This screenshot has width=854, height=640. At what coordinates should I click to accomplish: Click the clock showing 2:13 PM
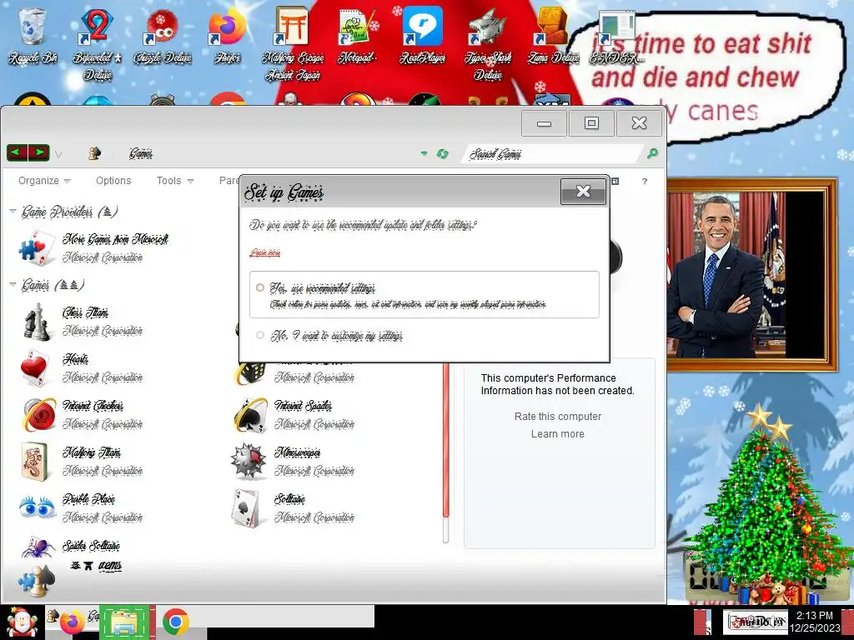point(815,622)
